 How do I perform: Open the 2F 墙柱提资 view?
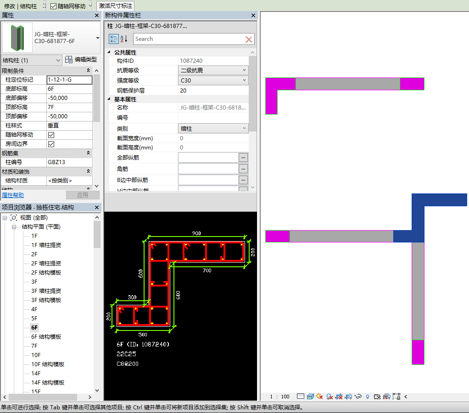coord(46,264)
